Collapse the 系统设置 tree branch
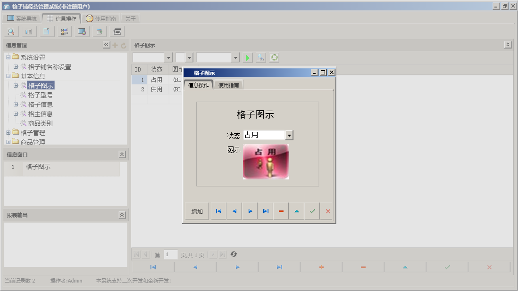The image size is (518, 291). (x=7, y=57)
